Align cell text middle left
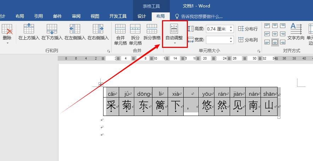This screenshot has width=313, height=161. [267, 34]
